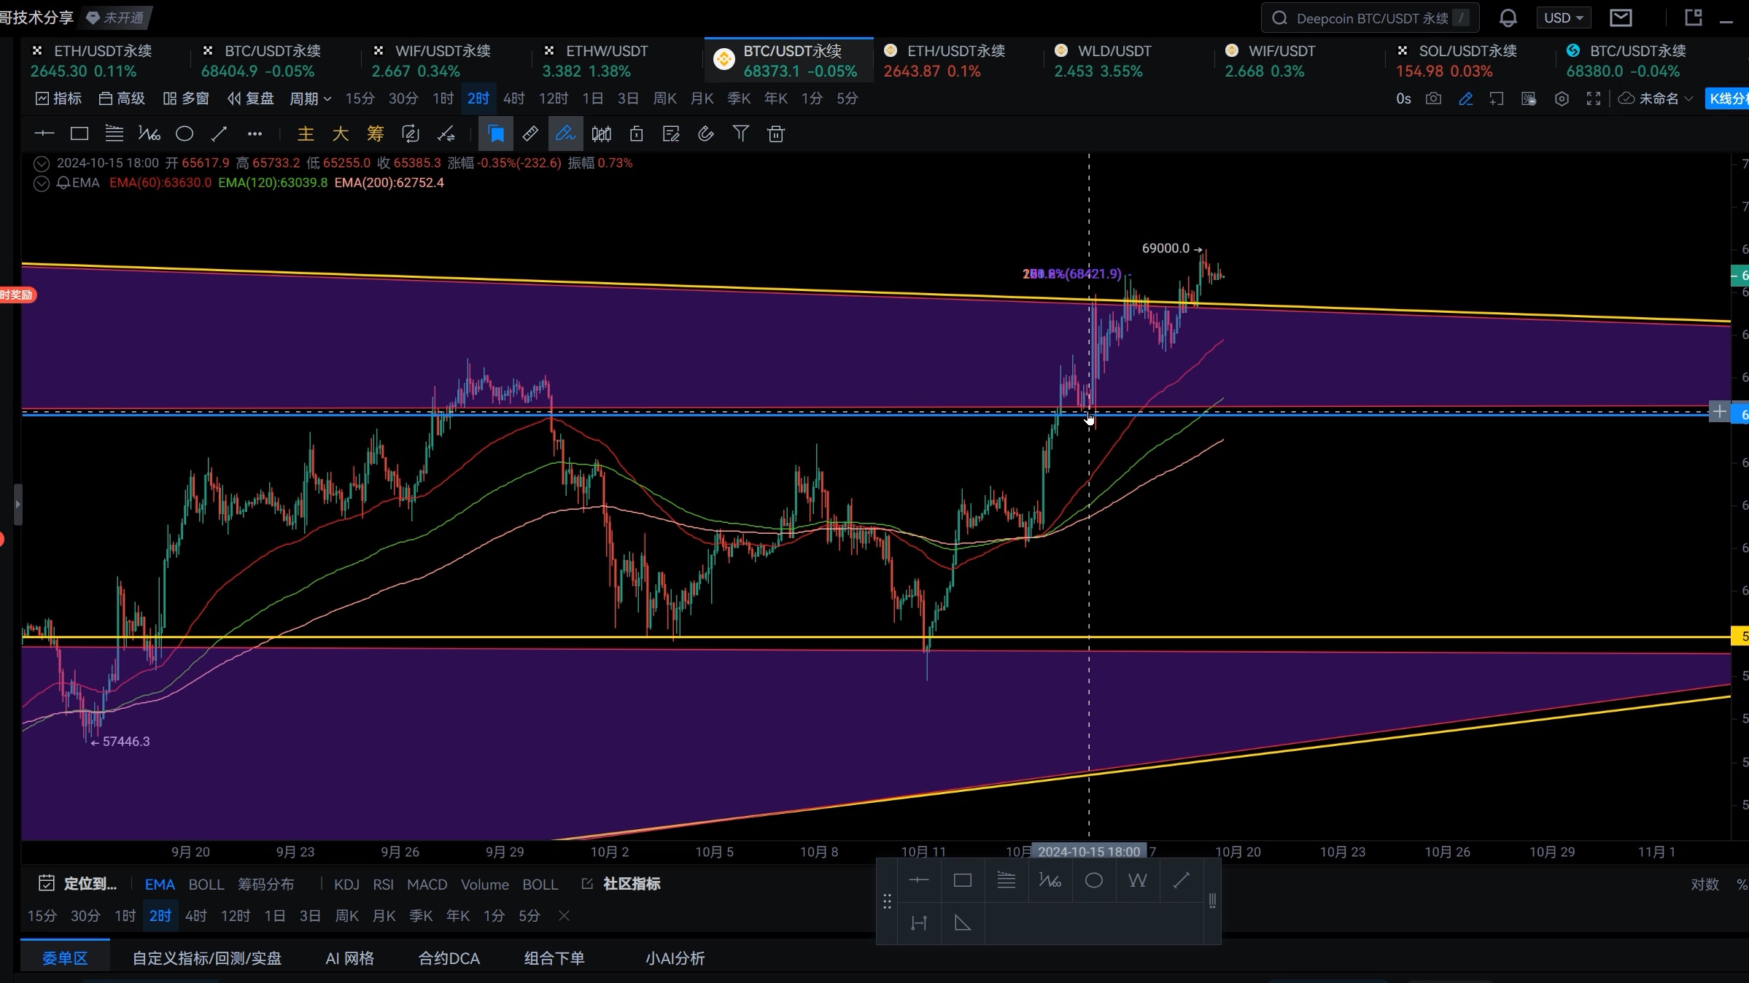This screenshot has height=983, width=1749.
Task: Click the 多窗 multi-window button
Action: tap(186, 98)
